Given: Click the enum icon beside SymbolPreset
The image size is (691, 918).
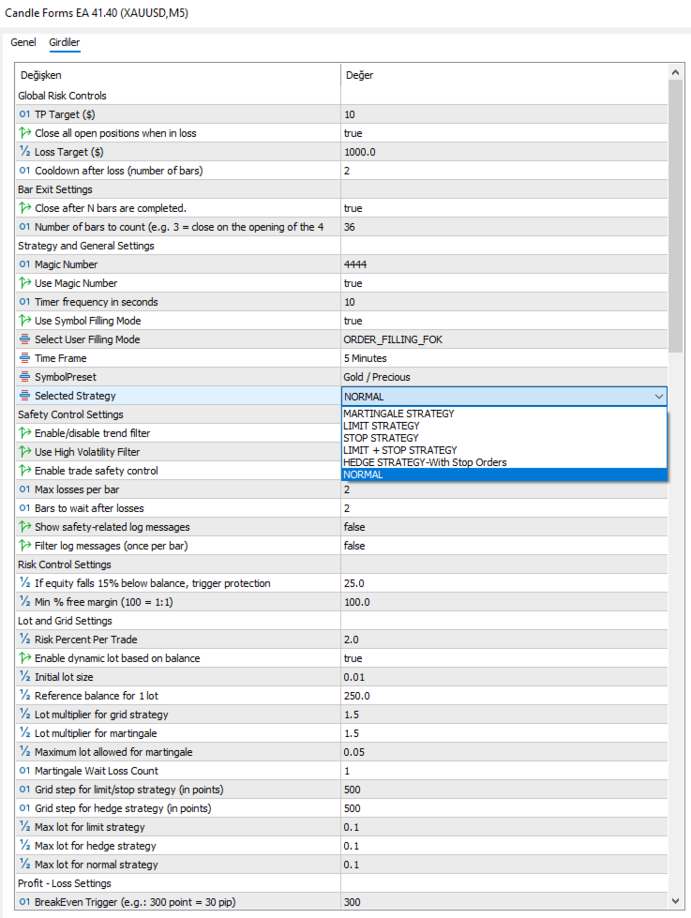Looking at the screenshot, I should pyautogui.click(x=24, y=377).
